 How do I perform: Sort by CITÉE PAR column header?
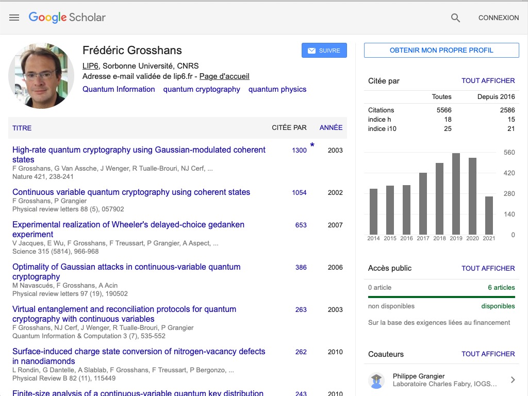tap(289, 128)
